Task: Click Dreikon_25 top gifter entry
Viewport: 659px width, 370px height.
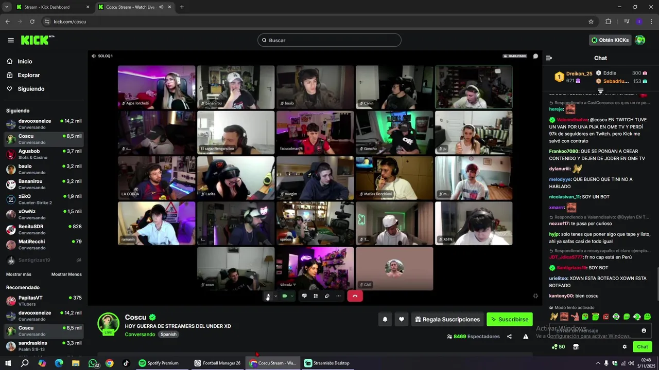Action: coord(574,77)
